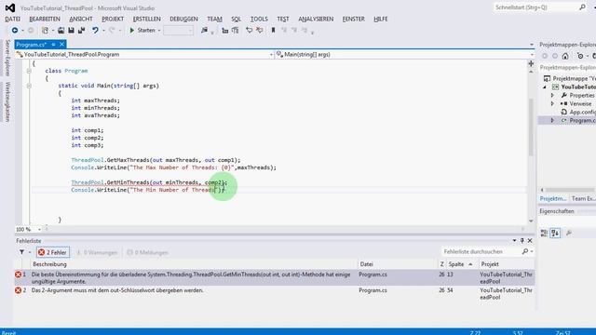Click the filter funnel icon in Fehlerliste
Image resolution: width=596 pixels, height=335 pixels.
[x=21, y=252]
